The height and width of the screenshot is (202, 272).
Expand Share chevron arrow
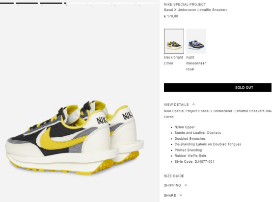click(x=181, y=195)
